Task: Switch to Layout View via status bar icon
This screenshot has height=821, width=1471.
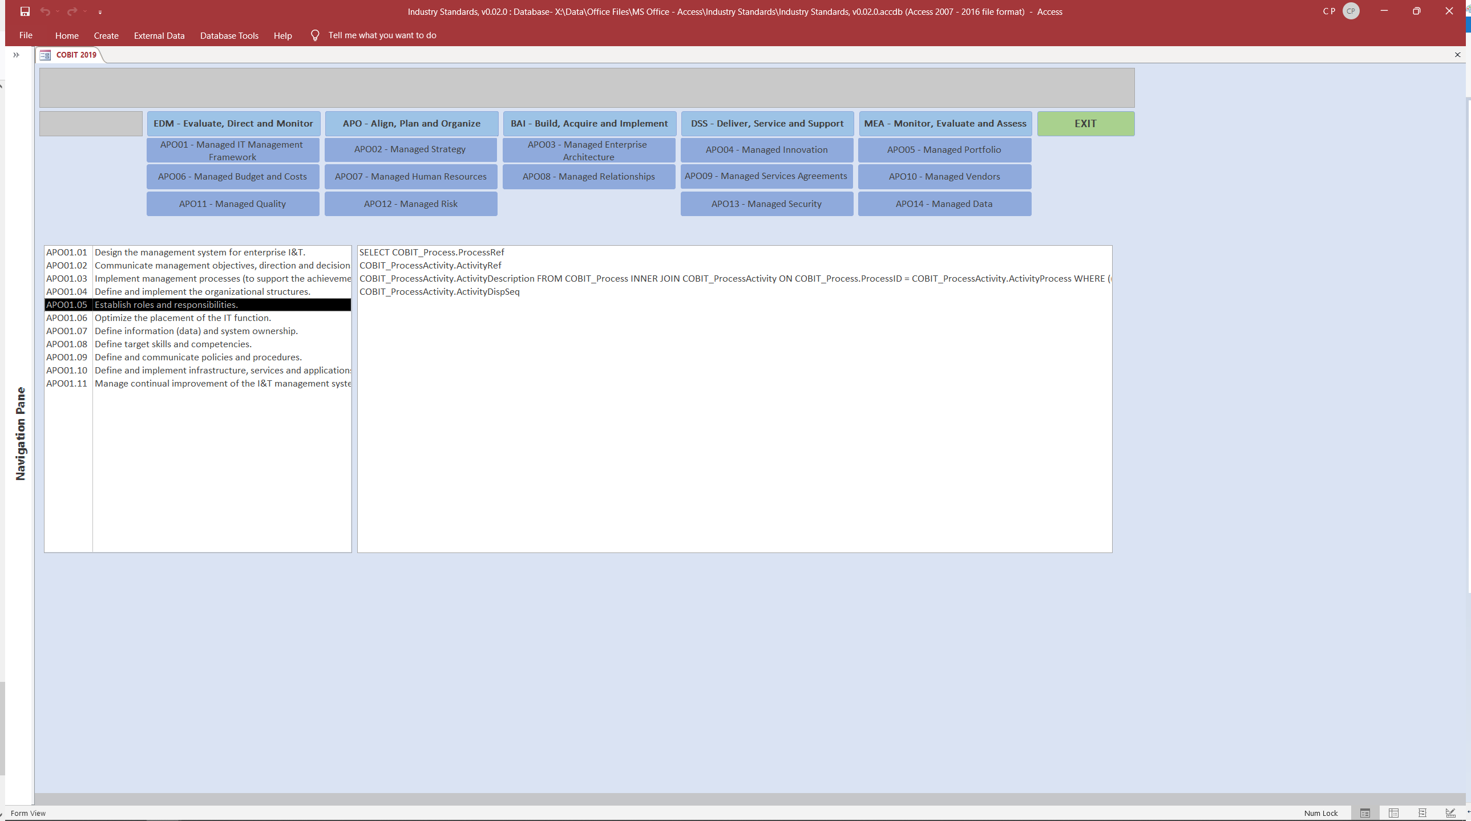Action: click(1422, 813)
